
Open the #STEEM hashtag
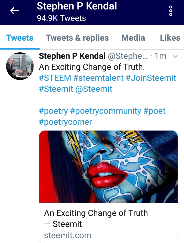pos(55,78)
